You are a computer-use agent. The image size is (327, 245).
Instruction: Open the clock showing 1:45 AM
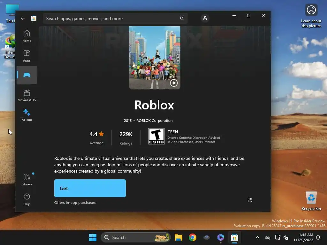coord(303,237)
